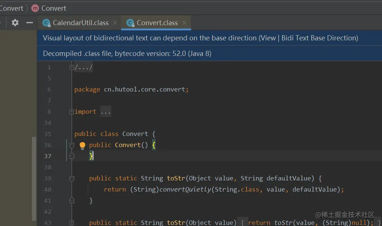Click the defaultValue parameter on line 39
The width and height of the screenshot is (382, 226).
click(x=289, y=178)
